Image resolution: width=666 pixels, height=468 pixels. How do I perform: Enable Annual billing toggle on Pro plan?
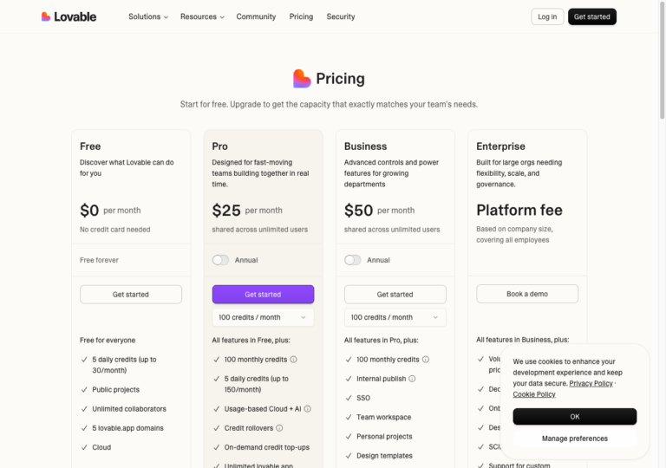point(220,260)
